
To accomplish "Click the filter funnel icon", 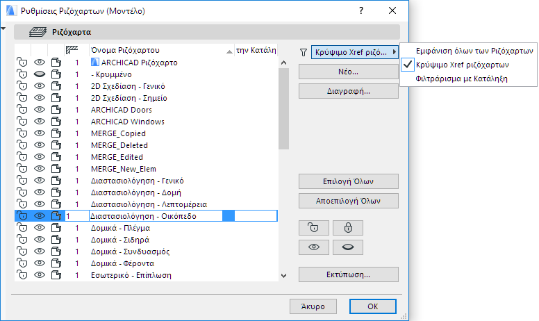I will 303,52.
